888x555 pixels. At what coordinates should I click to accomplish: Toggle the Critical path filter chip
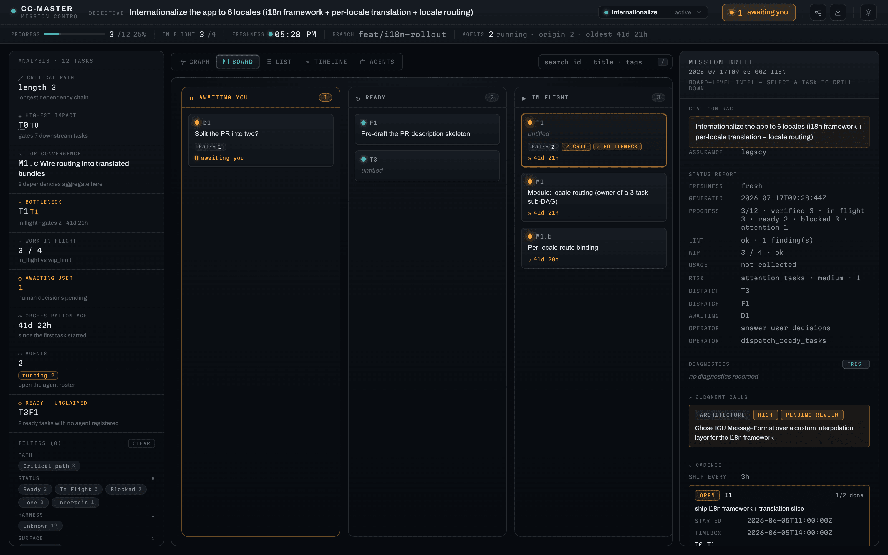click(x=49, y=466)
